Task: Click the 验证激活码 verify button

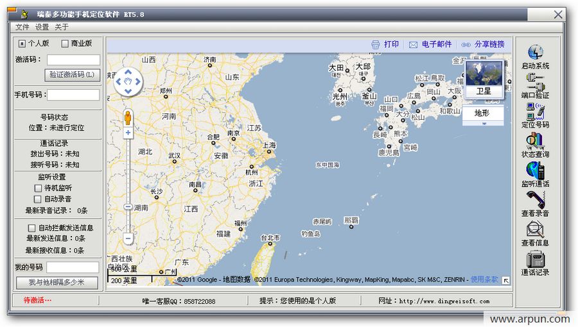Action: coord(73,75)
